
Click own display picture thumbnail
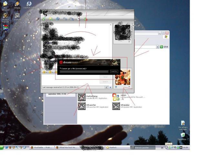pos(122,77)
